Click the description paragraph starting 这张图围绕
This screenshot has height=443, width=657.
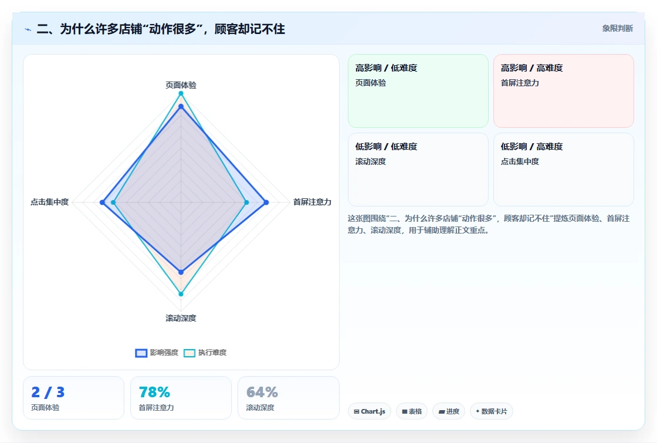(489, 224)
